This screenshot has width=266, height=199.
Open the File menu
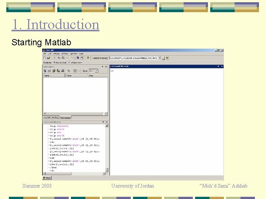[x=44, y=54]
